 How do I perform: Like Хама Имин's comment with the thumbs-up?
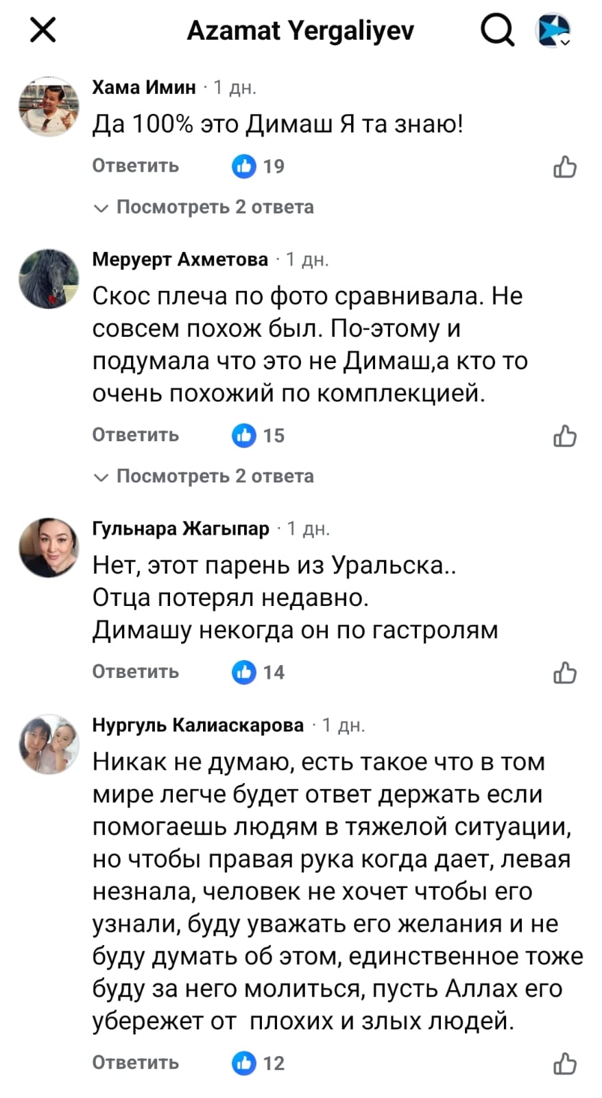564,167
